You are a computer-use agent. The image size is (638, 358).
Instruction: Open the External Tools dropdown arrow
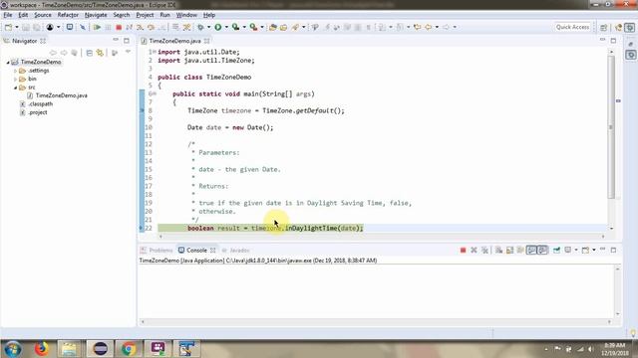[x=262, y=27]
